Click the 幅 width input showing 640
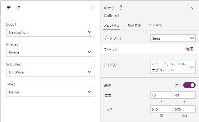This screenshot has width=199, height=122. (161, 109)
